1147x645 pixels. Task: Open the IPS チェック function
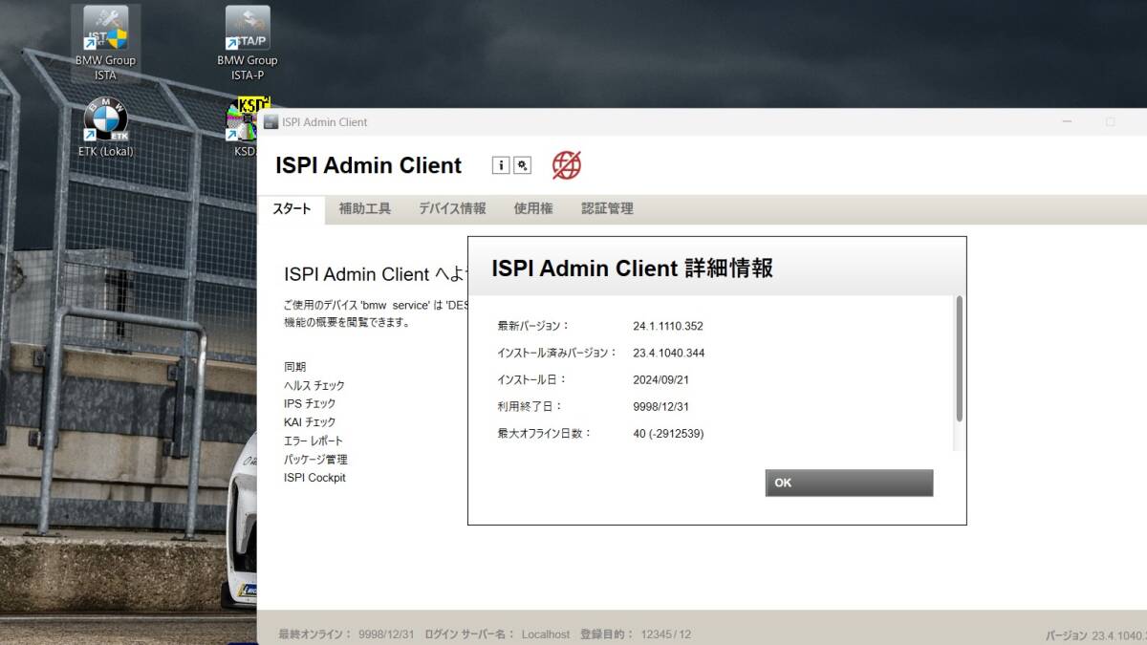310,403
